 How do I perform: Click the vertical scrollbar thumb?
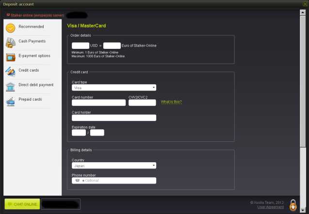tap(303, 81)
